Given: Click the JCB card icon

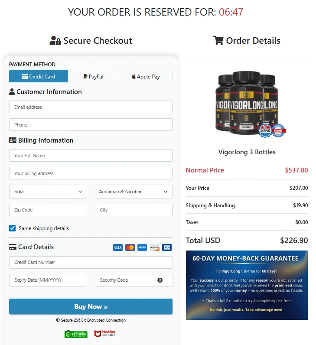Looking at the screenshot, I should [167, 247].
